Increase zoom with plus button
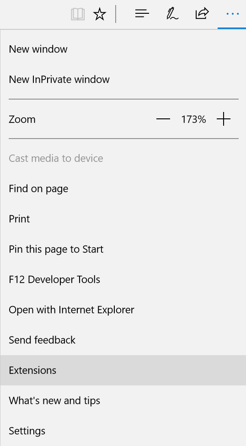This screenshot has height=446, width=246. pos(224,119)
